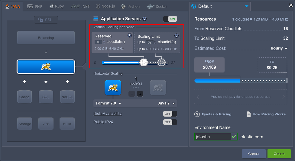Click the active Tomcat node icon
295x161 pixels.
(x=113, y=88)
